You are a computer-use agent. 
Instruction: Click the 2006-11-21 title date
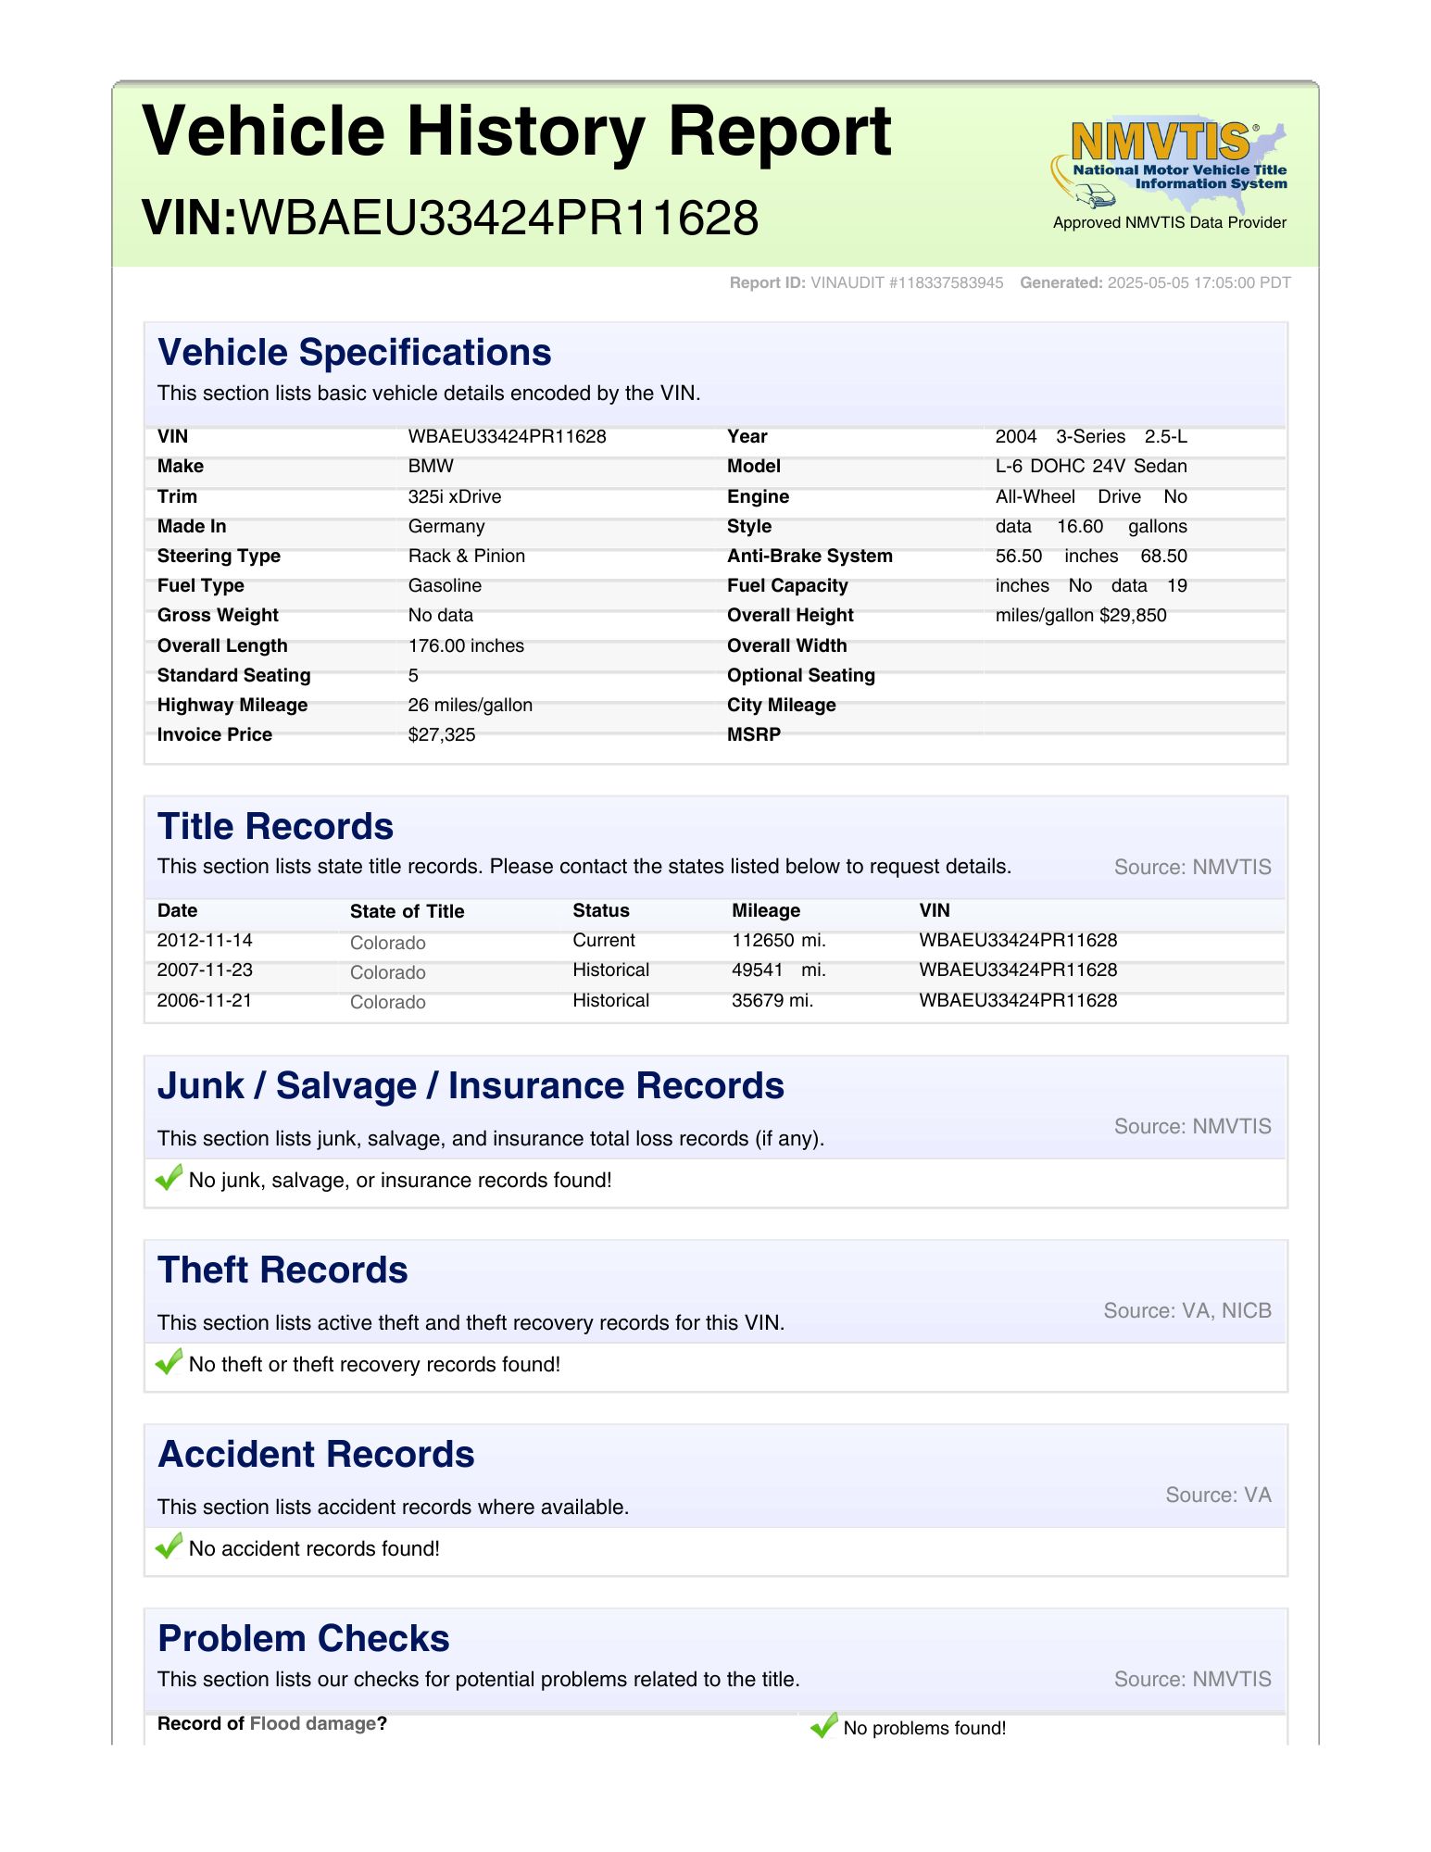205,1000
